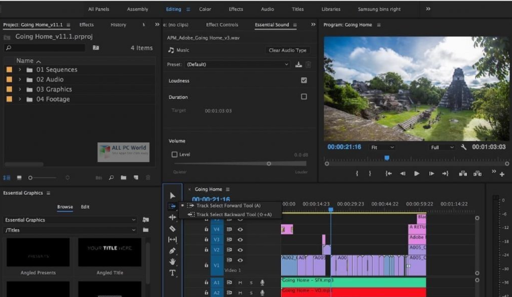
Task: Toggle visibility eye on track V3
Action: 240,239
